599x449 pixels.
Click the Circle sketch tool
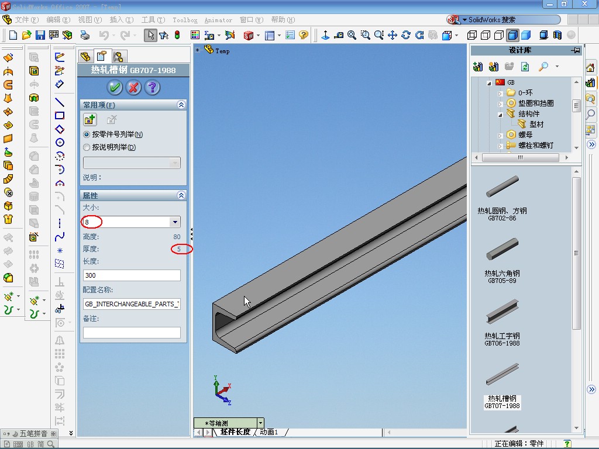coord(60,143)
